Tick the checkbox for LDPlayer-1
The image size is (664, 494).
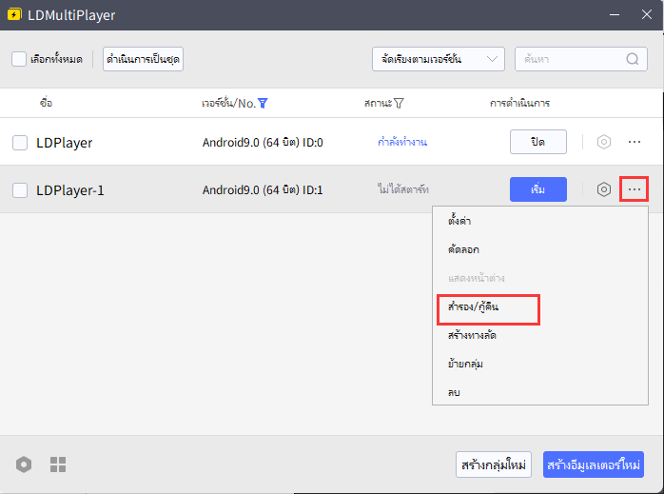tap(20, 190)
